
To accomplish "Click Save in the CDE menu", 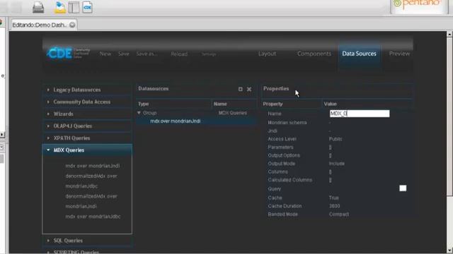I will point(124,54).
